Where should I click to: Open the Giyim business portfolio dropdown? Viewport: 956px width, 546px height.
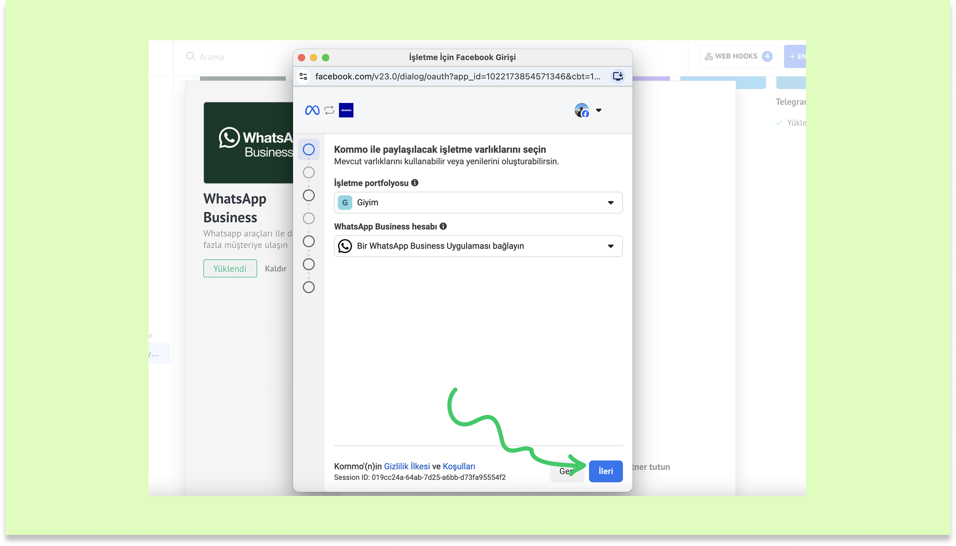click(478, 202)
